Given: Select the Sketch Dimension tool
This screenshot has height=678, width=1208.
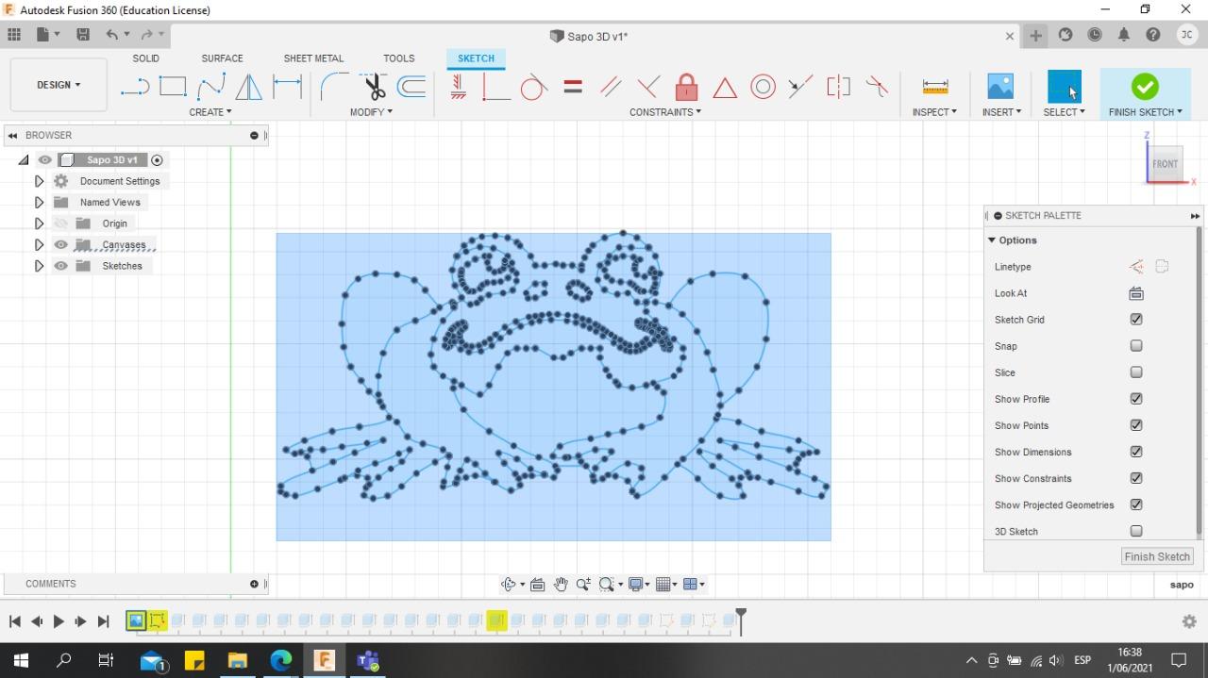Looking at the screenshot, I should pyautogui.click(x=287, y=87).
